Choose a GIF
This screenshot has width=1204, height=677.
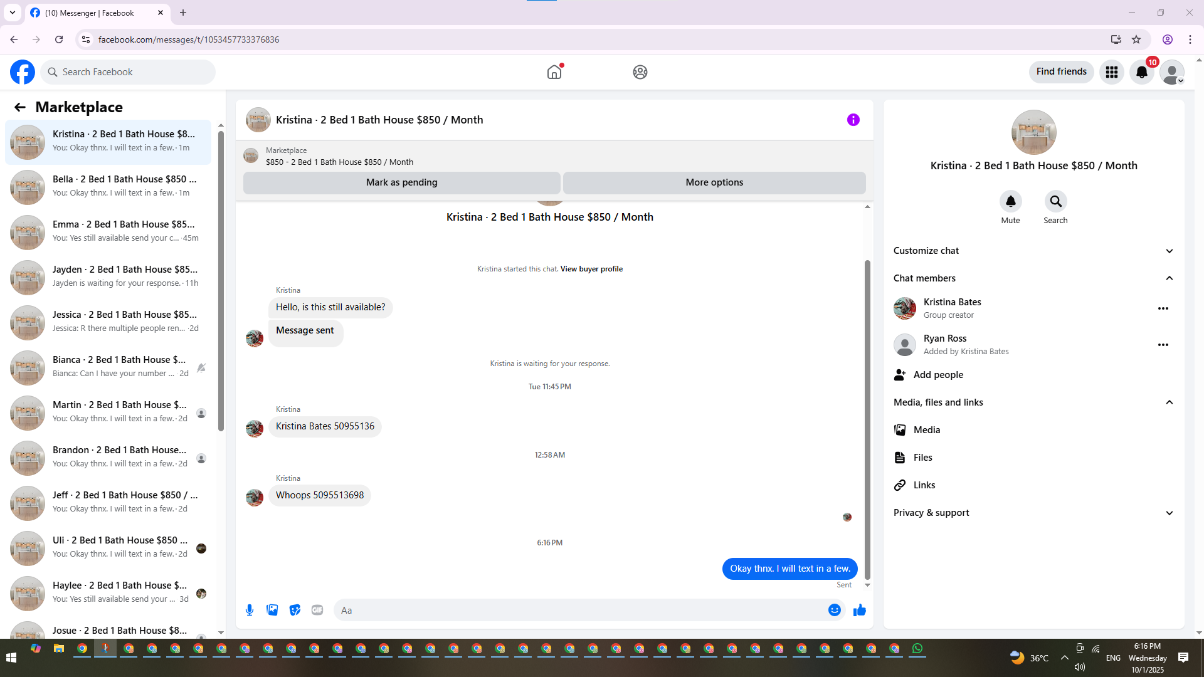coord(317,610)
